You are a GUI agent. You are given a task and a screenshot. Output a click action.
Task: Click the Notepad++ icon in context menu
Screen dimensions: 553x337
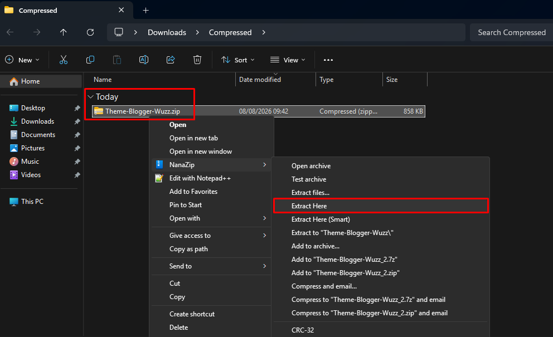click(x=159, y=178)
